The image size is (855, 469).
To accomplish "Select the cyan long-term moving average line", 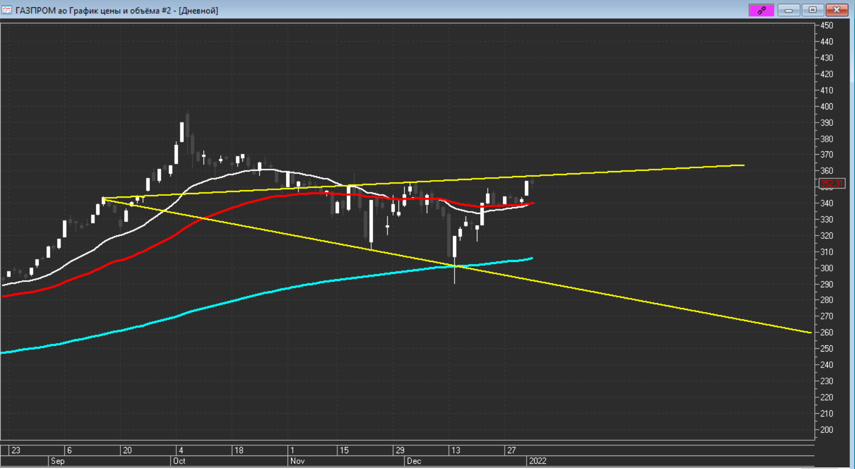I will (283, 288).
